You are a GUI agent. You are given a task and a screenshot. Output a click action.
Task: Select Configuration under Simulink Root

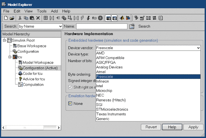pos(28,51)
